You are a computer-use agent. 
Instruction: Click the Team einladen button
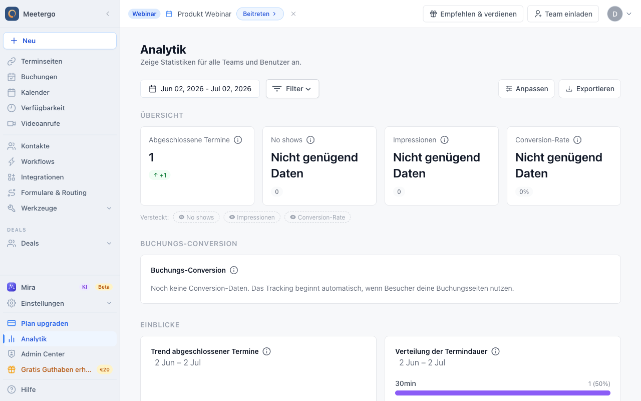click(563, 14)
